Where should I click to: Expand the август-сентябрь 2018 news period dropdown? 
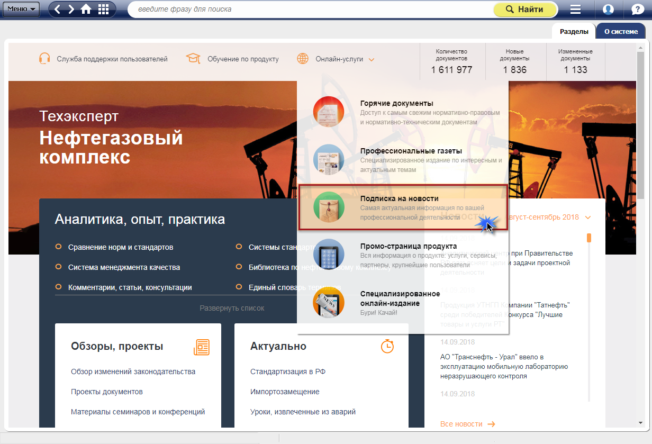[x=587, y=218]
